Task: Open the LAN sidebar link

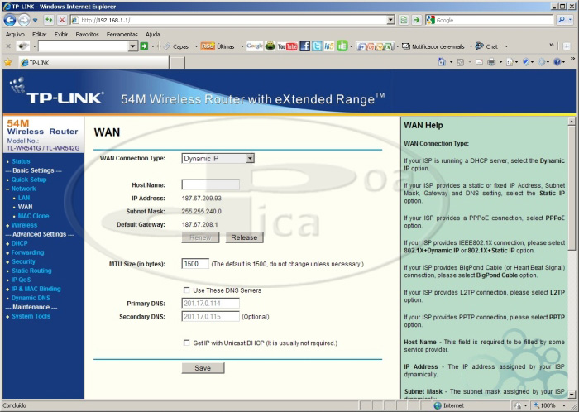Action: 24,198
